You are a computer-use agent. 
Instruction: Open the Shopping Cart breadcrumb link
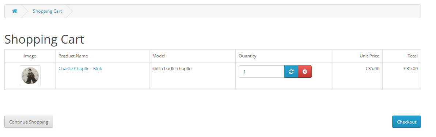(48, 11)
